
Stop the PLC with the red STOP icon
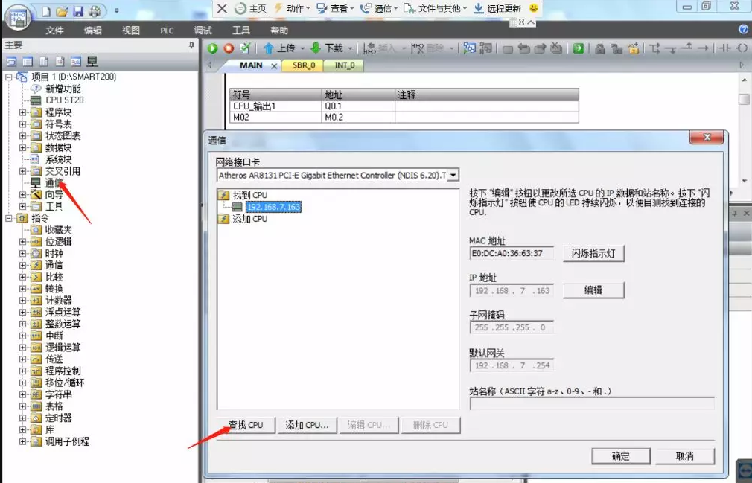[x=229, y=48]
